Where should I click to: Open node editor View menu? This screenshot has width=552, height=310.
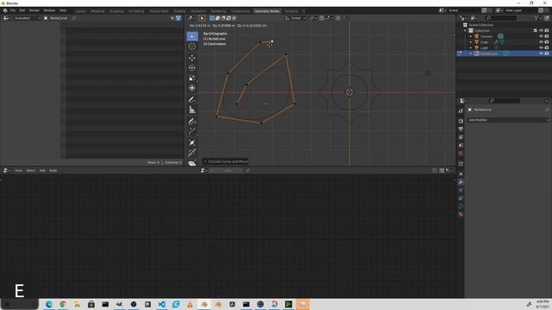(18, 170)
